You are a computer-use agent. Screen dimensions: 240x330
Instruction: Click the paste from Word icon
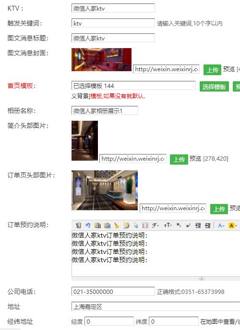tap(108, 226)
